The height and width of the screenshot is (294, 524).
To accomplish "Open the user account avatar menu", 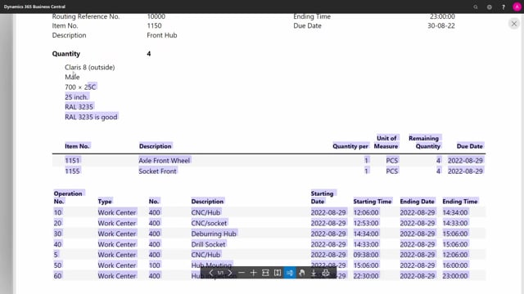I will (517, 7).
